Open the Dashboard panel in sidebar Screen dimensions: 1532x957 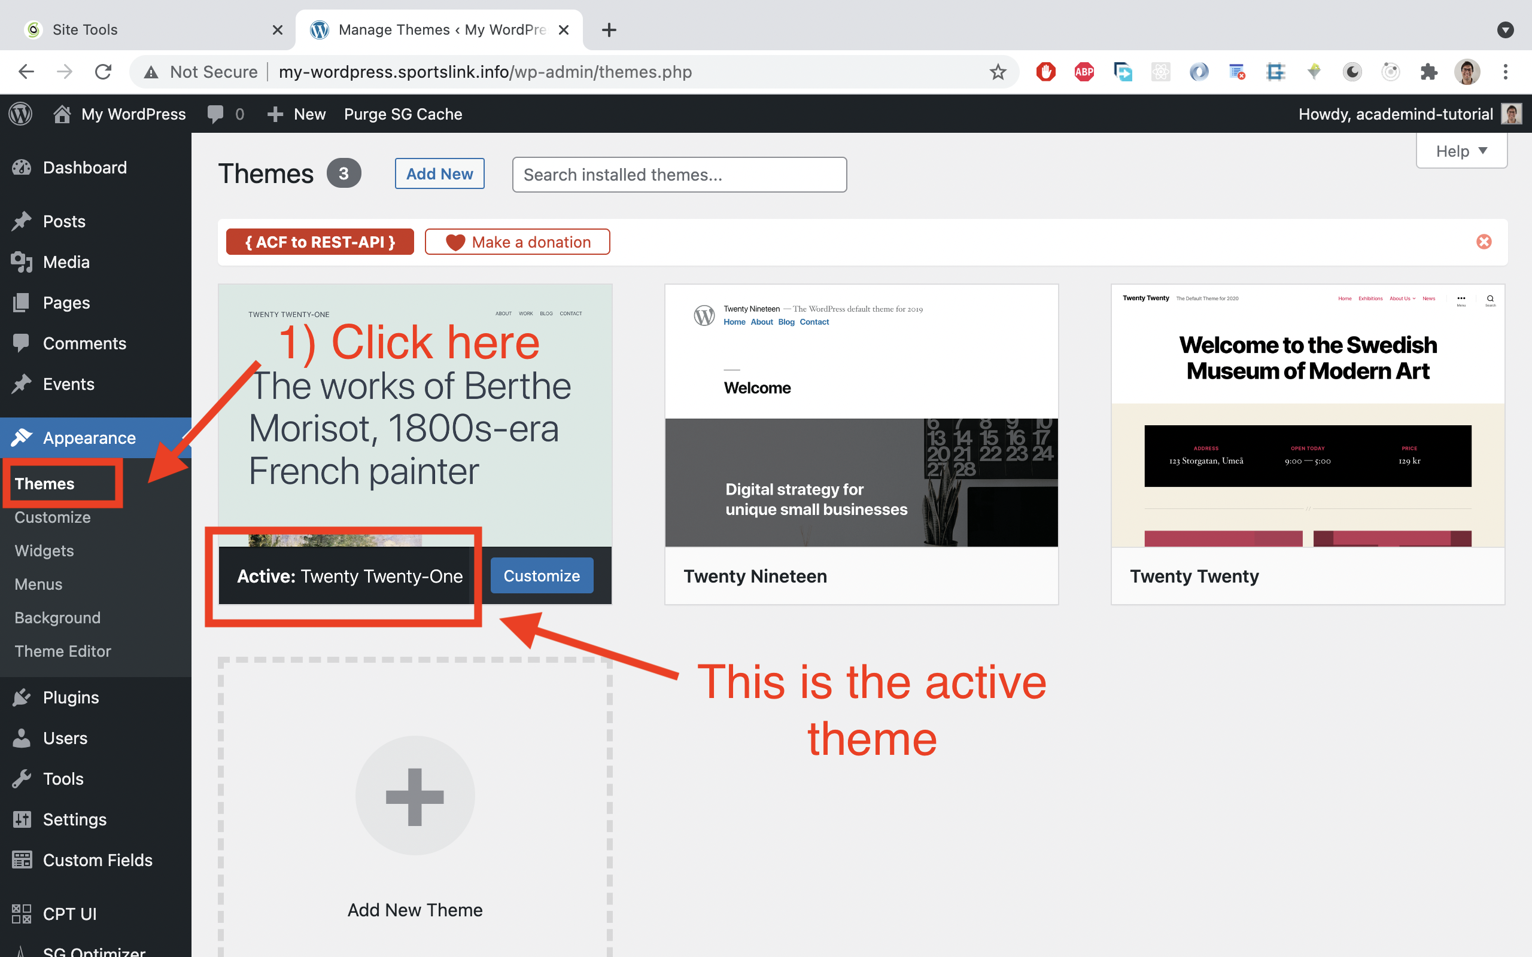[x=84, y=167]
